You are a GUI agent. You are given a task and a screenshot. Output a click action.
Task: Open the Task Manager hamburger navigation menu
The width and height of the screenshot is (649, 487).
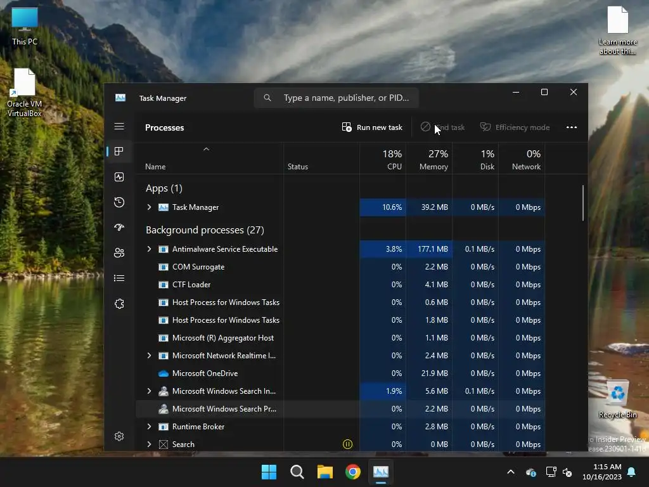pyautogui.click(x=119, y=126)
